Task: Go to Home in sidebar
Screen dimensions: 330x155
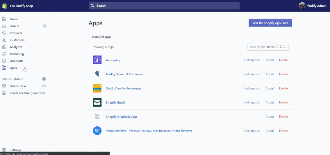Action: click(x=14, y=19)
